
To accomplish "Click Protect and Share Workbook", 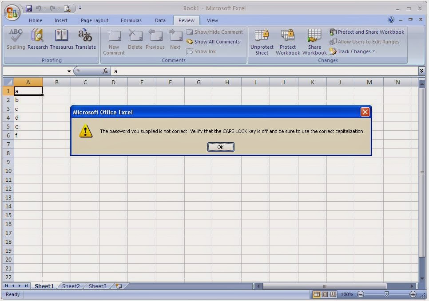I will (x=367, y=32).
